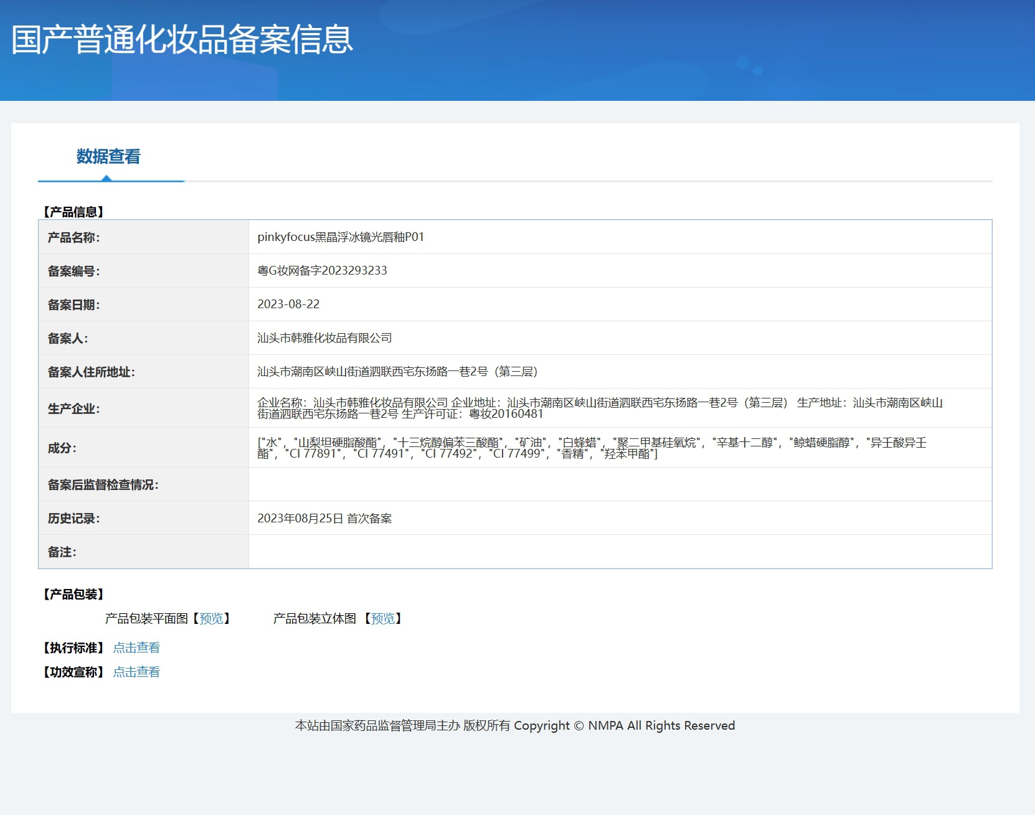Click the 备案人住所地址 row label
This screenshot has width=1035, height=815.
[x=91, y=372]
